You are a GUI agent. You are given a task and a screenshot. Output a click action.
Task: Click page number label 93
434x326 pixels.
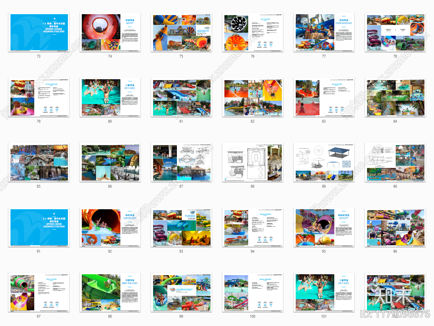(x=181, y=251)
